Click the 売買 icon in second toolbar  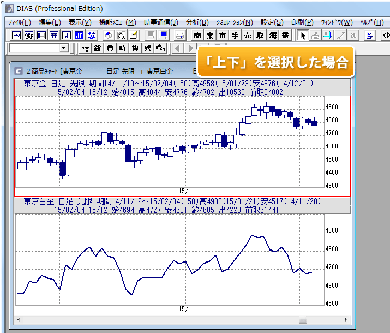coord(85,49)
